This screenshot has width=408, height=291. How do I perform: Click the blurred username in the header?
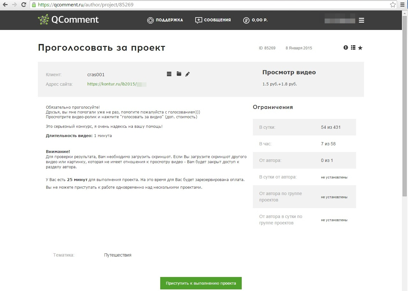[340, 19]
